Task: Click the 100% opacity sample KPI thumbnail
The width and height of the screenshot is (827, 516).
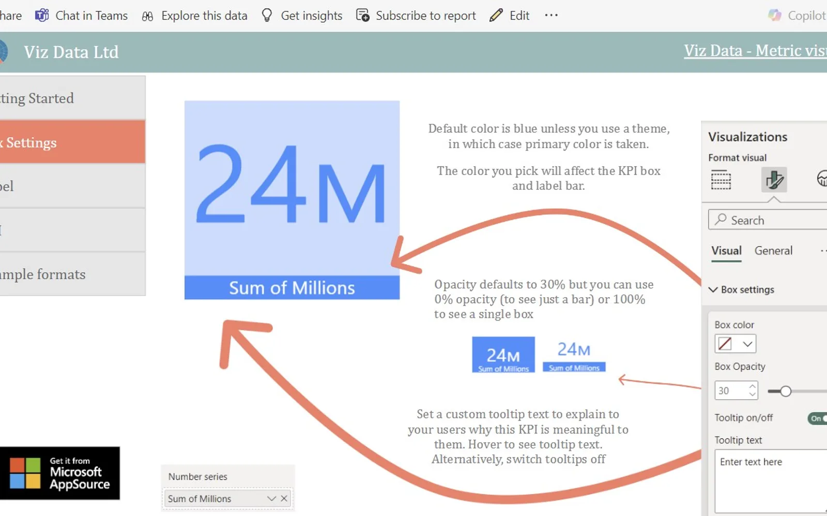Action: pyautogui.click(x=503, y=354)
